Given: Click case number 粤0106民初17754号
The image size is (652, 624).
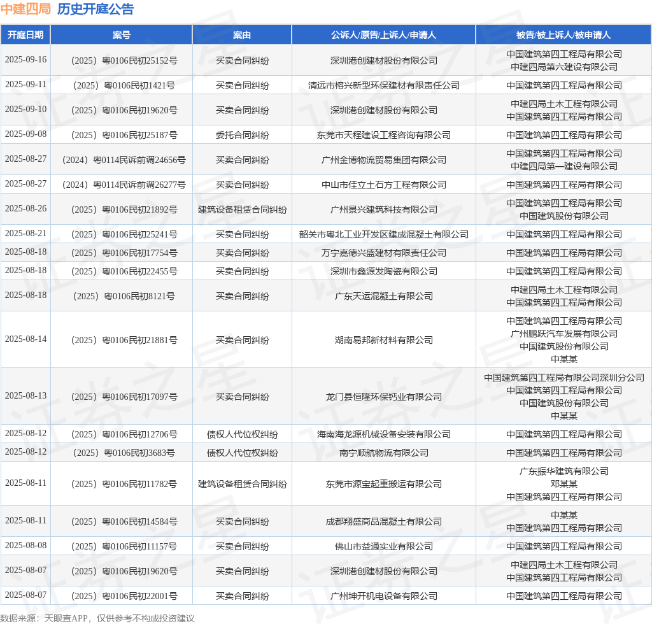Looking at the screenshot, I should point(124,253).
